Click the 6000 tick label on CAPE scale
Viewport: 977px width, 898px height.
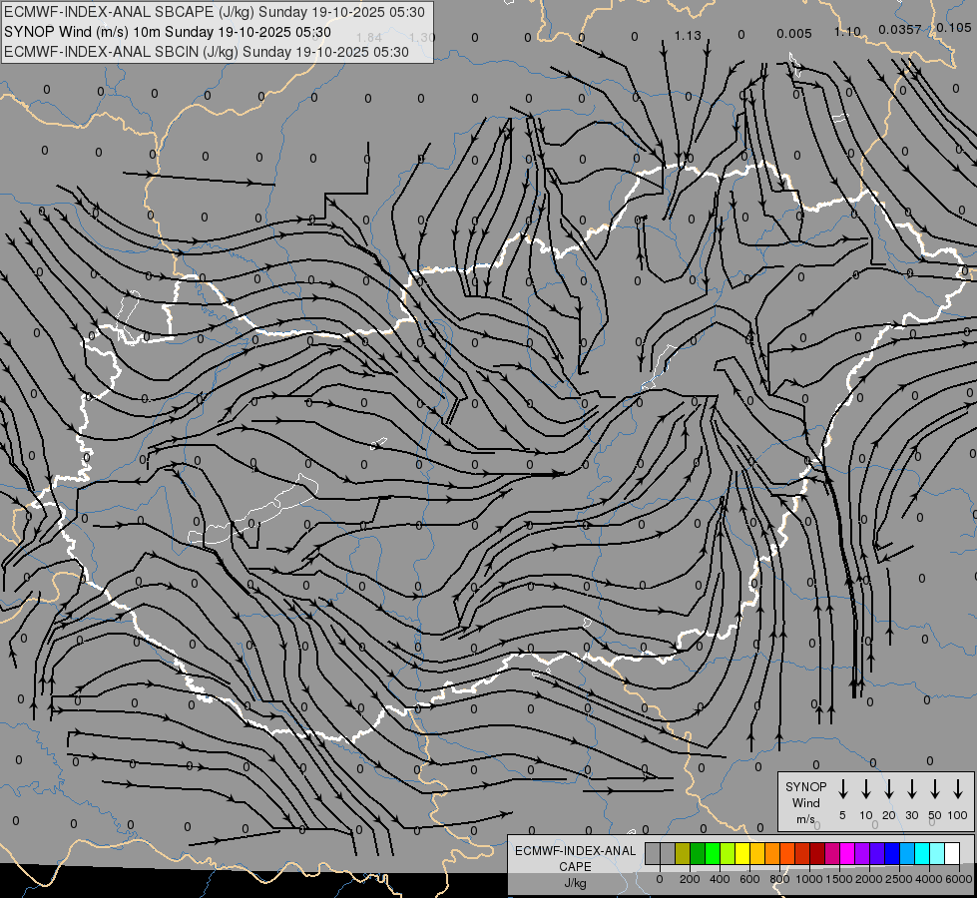(x=959, y=879)
